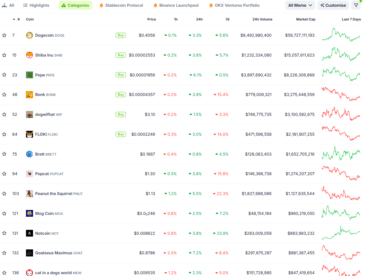Switch to the Highlights tab
Image resolution: width=367 pixels, height=276 pixels.
[36, 5]
